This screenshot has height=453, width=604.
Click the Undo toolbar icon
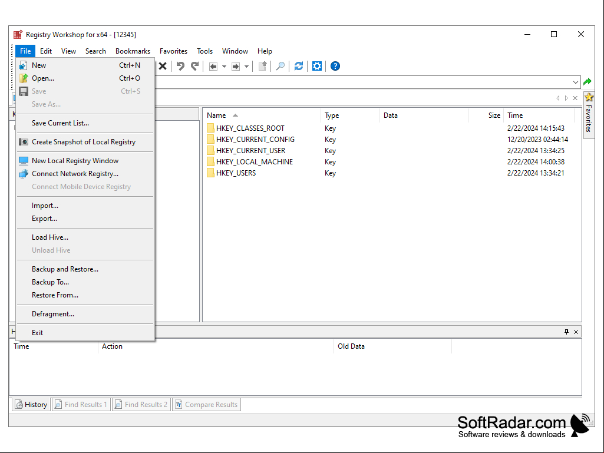coord(180,66)
